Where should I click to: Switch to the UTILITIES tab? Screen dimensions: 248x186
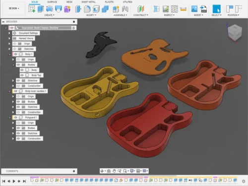click(127, 2)
